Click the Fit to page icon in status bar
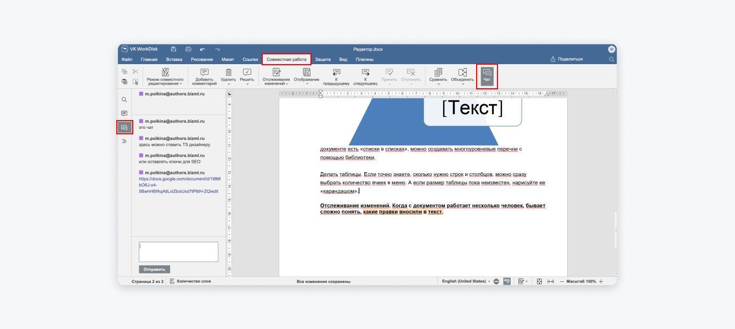735x329 pixels. tap(539, 281)
